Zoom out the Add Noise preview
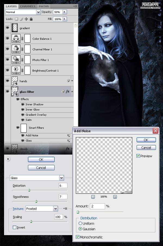Image resolution: width=163 pixels, height=246 pixels. pos(93,197)
